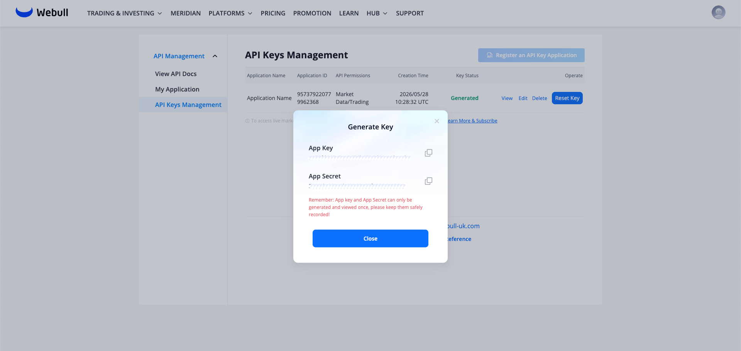Screen dimensions: 741x351
Task: Click the Key Status column header
Action: 467,76
